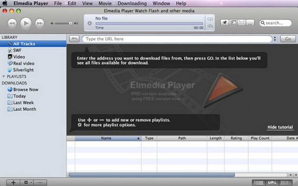Select All Tracks in library
The height and width of the screenshot is (186, 298).
pos(33,44)
